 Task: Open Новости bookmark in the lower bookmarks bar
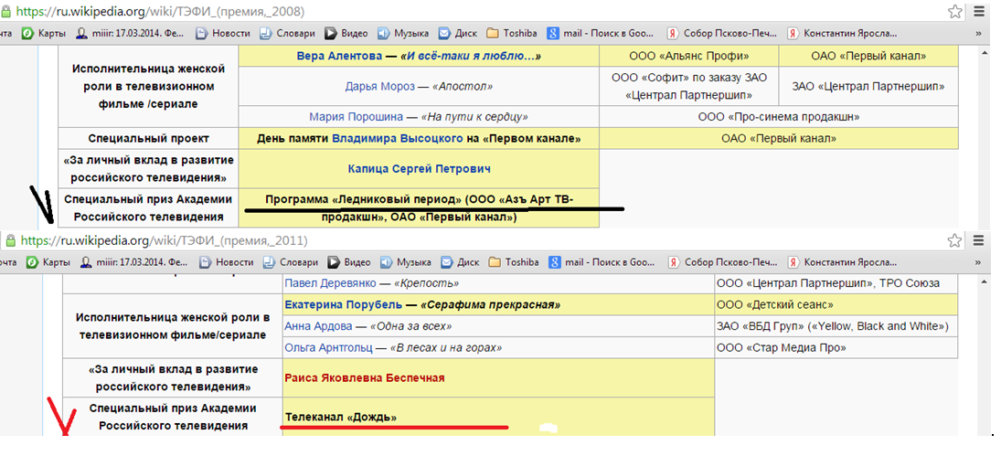coord(224,262)
